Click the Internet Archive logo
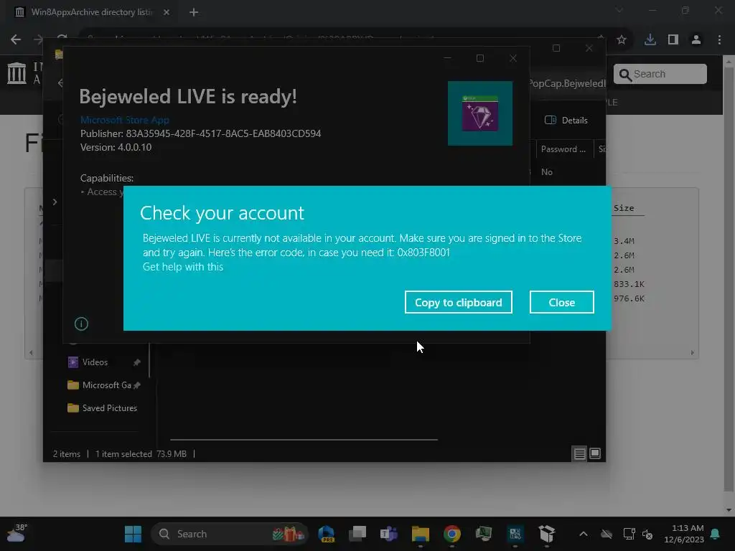This screenshot has width=735, height=551. click(17, 74)
